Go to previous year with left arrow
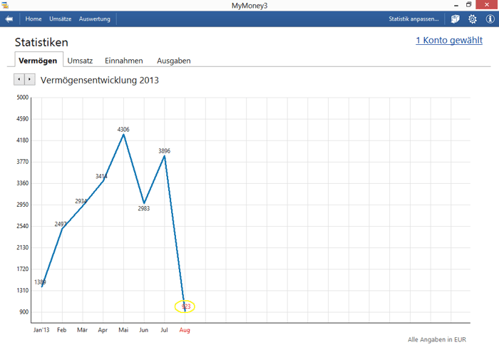 coord(19,80)
